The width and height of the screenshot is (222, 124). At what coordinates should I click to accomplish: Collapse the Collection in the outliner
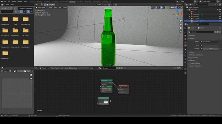coord(187,10)
